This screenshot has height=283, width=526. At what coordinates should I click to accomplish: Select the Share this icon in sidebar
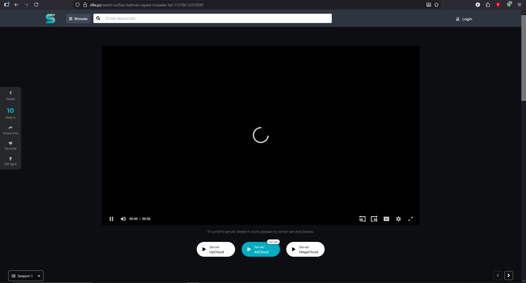10,128
